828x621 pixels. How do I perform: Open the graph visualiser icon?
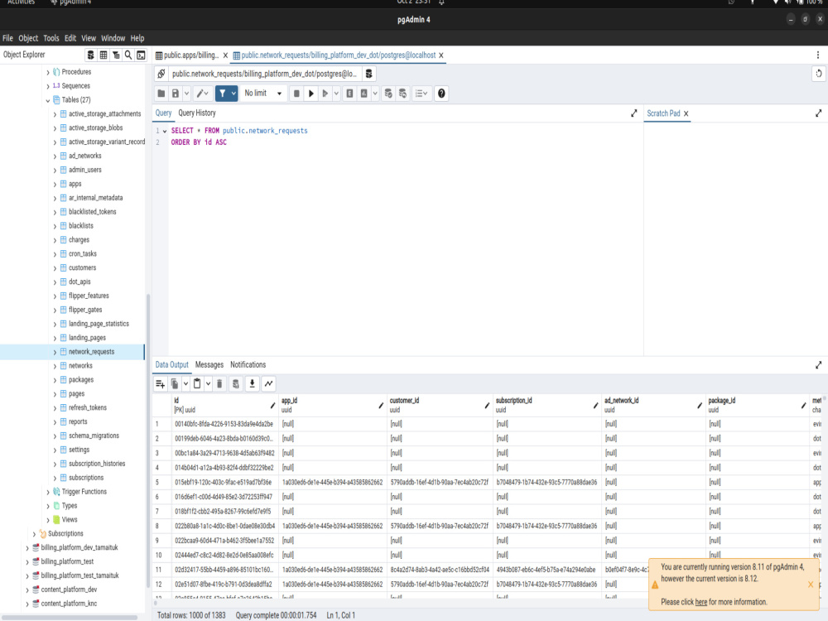(269, 384)
